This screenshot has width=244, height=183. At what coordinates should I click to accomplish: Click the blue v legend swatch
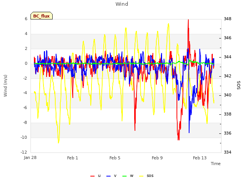pyautogui.click(x=108, y=176)
